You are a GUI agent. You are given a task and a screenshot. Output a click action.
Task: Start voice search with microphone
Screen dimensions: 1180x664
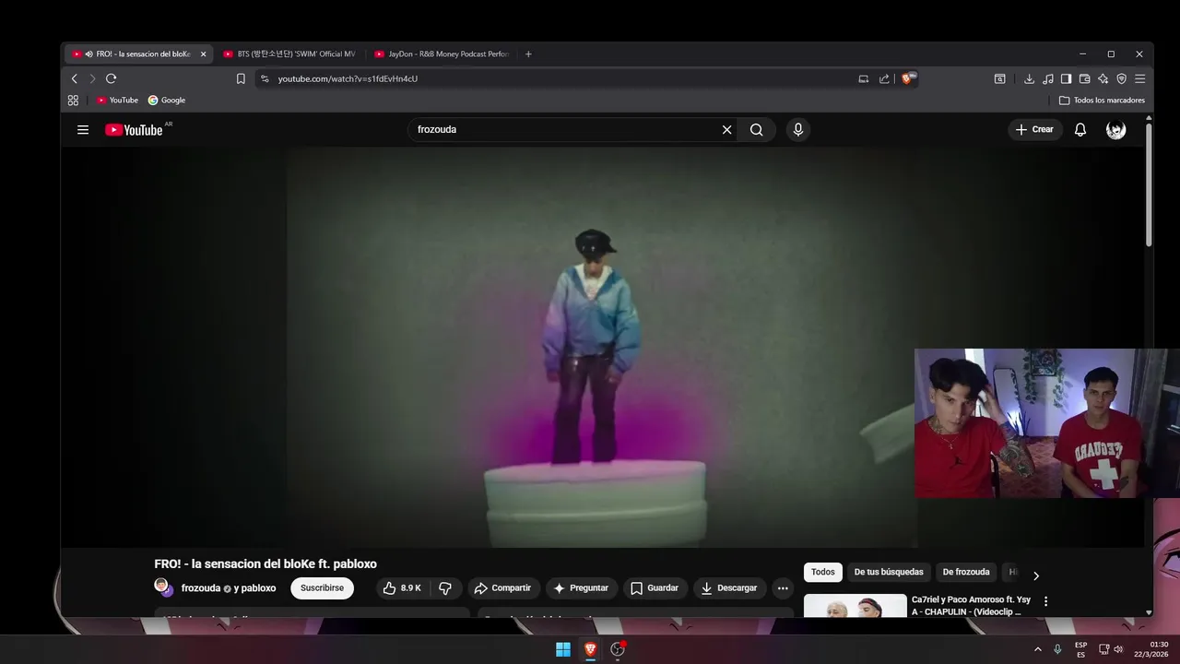[x=798, y=130]
